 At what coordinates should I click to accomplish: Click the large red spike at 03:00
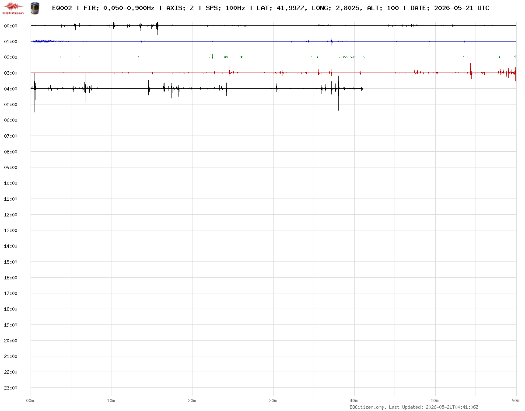tap(471, 69)
